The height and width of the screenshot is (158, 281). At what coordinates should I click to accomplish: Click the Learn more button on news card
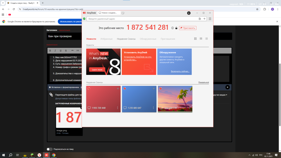pyautogui.click(x=97, y=70)
